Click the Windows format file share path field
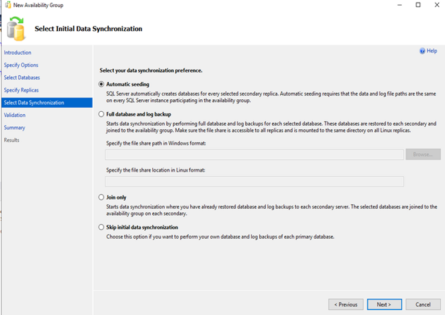 254,154
